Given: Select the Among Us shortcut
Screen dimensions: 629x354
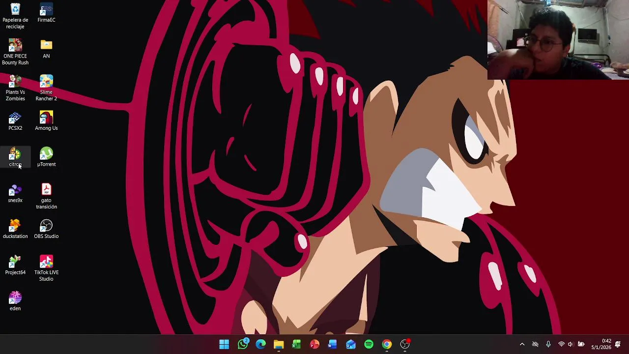Looking at the screenshot, I should point(46,121).
